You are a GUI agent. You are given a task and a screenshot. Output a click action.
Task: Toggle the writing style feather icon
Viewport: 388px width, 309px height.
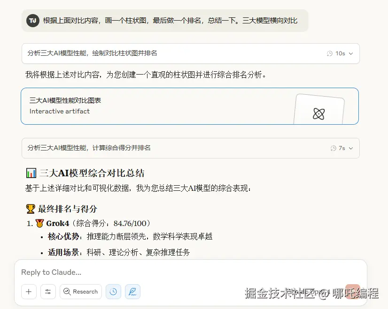pyautogui.click(x=132, y=292)
